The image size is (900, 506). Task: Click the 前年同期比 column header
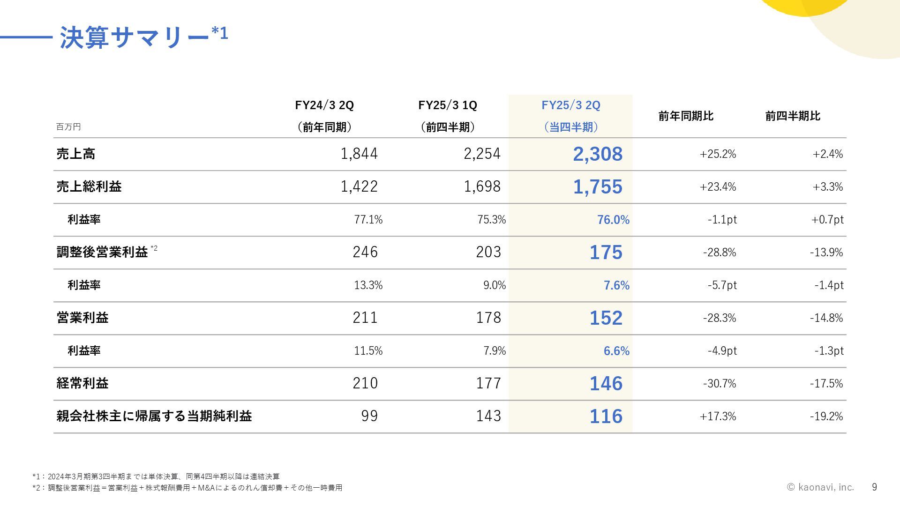click(686, 116)
